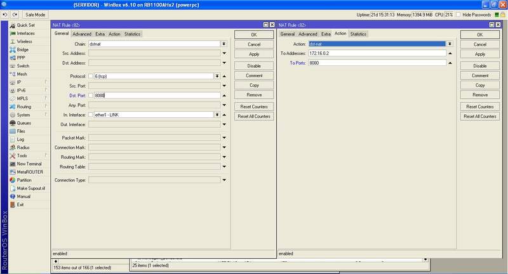Toggle In. Interface negation checkbox

pos(91,115)
